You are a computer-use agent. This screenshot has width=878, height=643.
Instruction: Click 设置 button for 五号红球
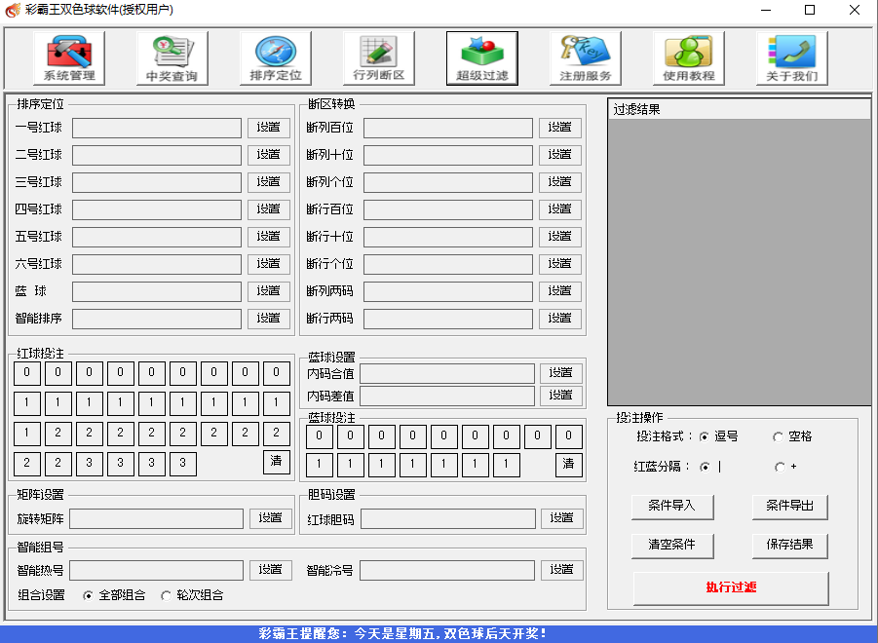[x=269, y=237]
